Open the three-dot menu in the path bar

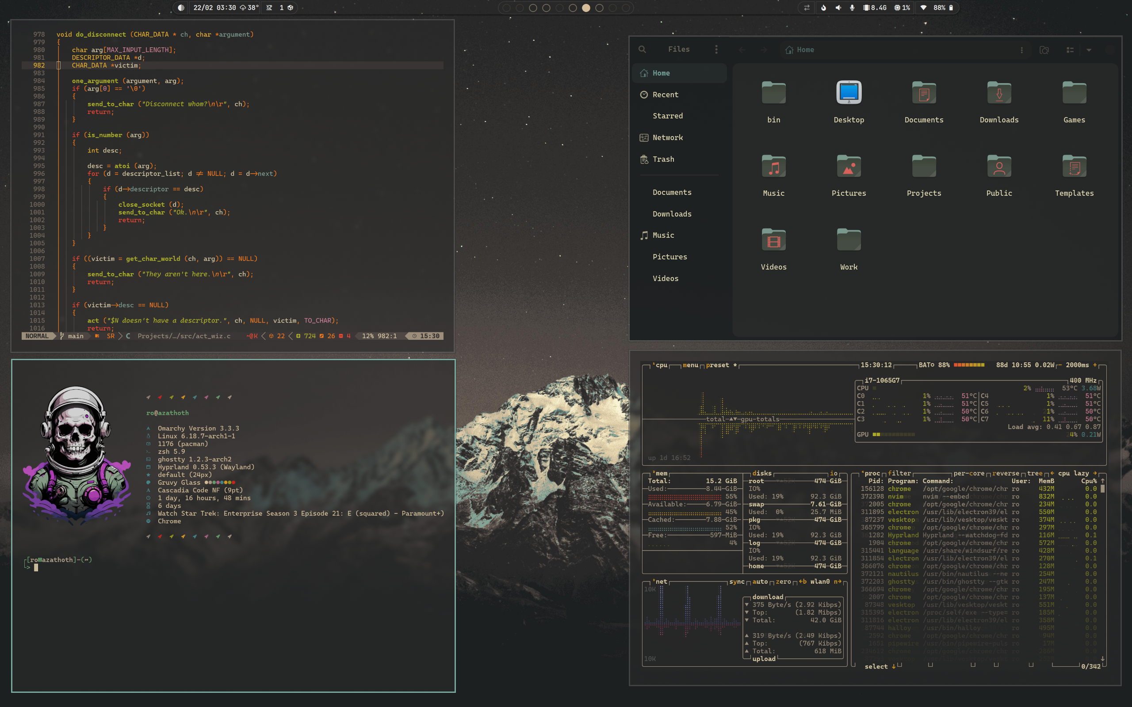tap(1022, 49)
